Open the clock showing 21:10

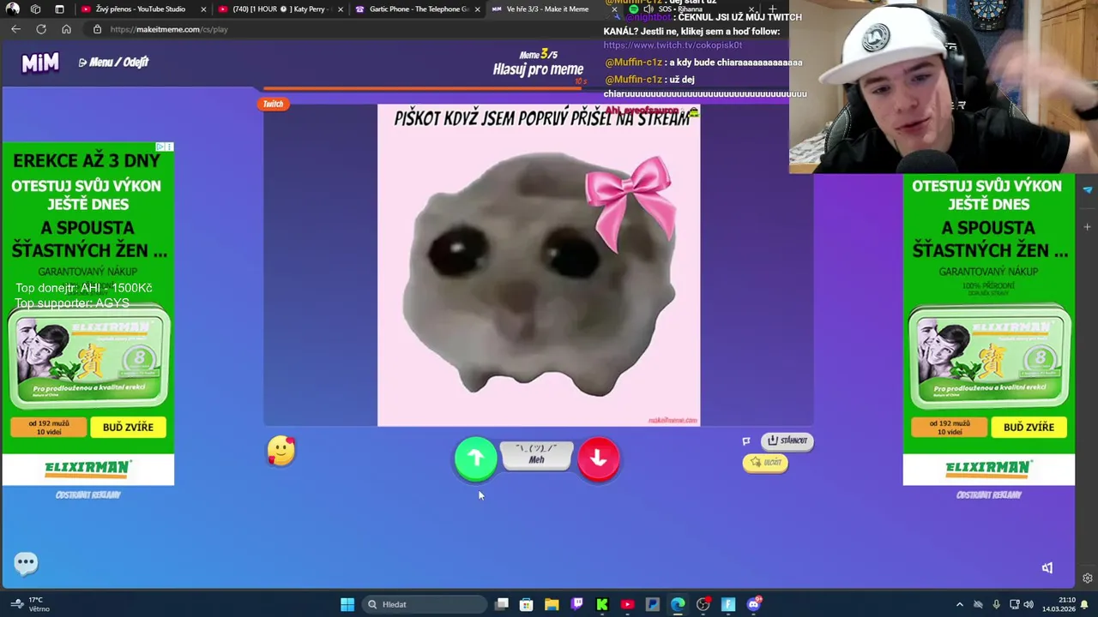coord(1059,604)
